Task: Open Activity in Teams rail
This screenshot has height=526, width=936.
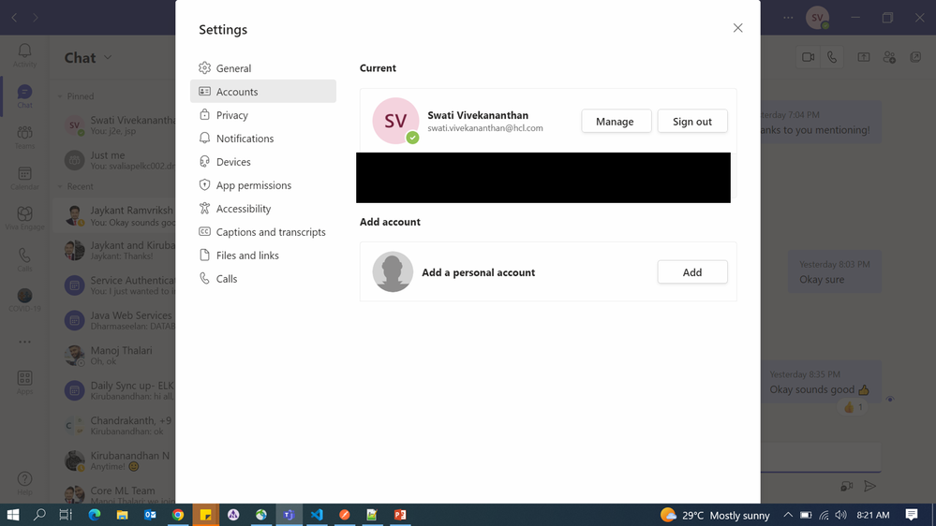Action: coord(24,55)
